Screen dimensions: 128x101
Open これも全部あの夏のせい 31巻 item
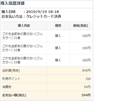click(x=22, y=36)
